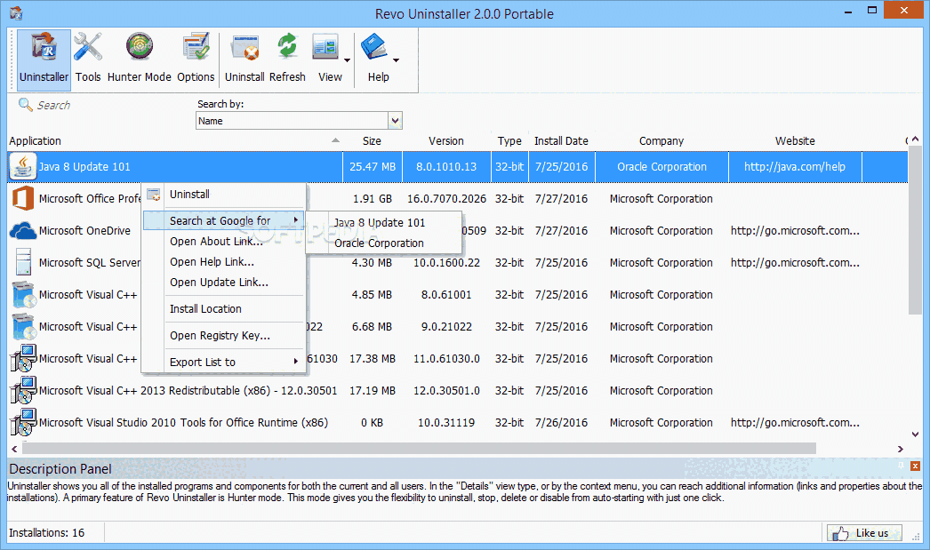Close the Description Panel

pyautogui.click(x=915, y=466)
